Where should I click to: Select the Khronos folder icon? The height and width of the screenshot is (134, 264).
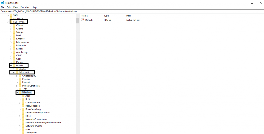(x=14, y=39)
